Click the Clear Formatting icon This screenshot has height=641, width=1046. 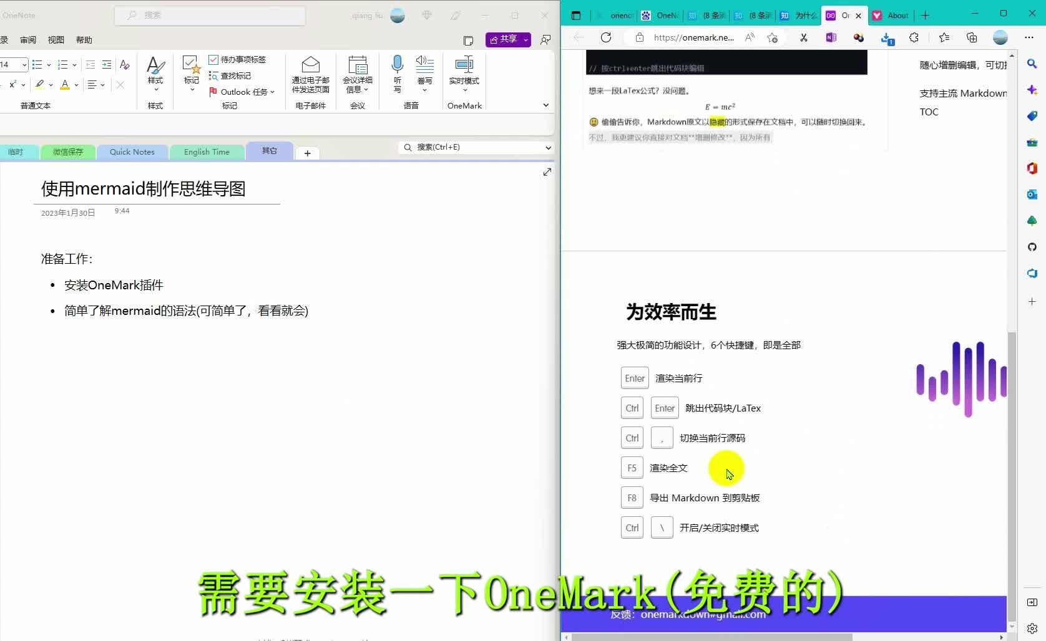[x=124, y=64]
